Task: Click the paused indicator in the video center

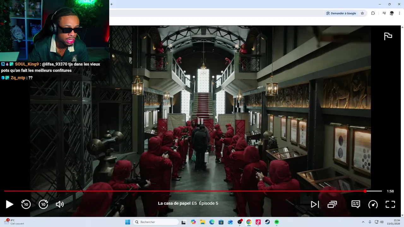Action: (x=200, y=121)
